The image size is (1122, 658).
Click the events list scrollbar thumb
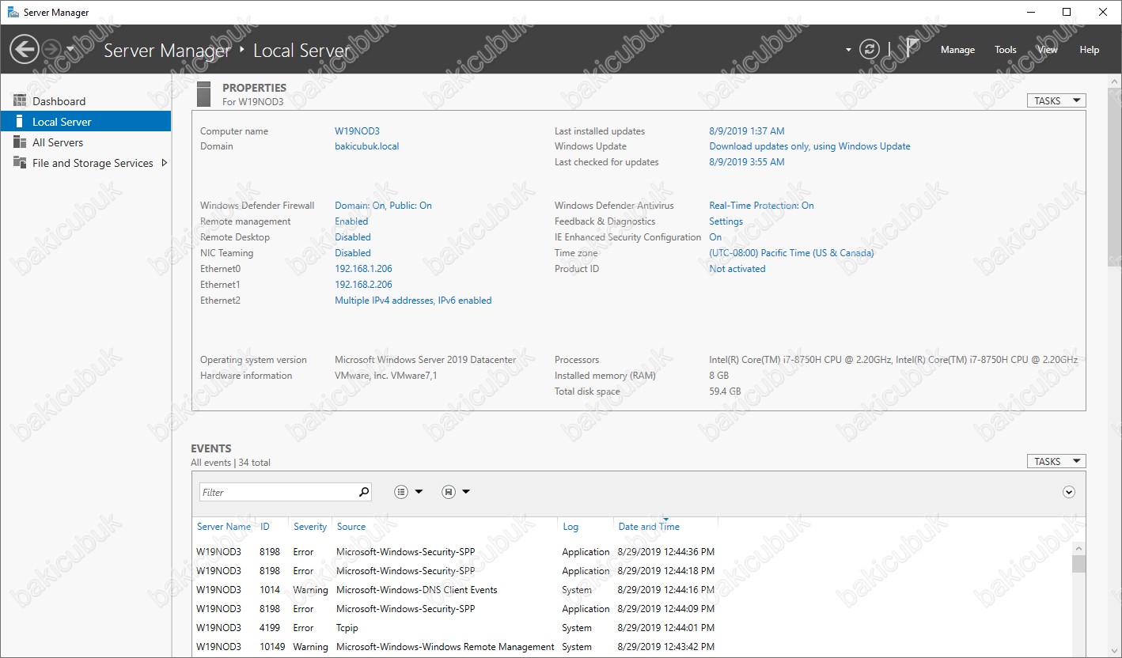pyautogui.click(x=1078, y=564)
